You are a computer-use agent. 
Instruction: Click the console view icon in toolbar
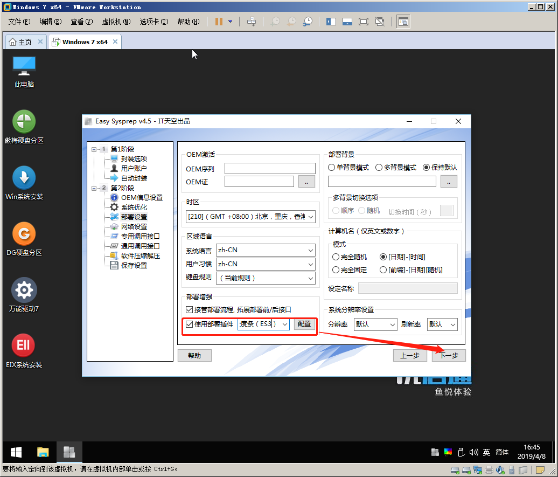tap(403, 22)
